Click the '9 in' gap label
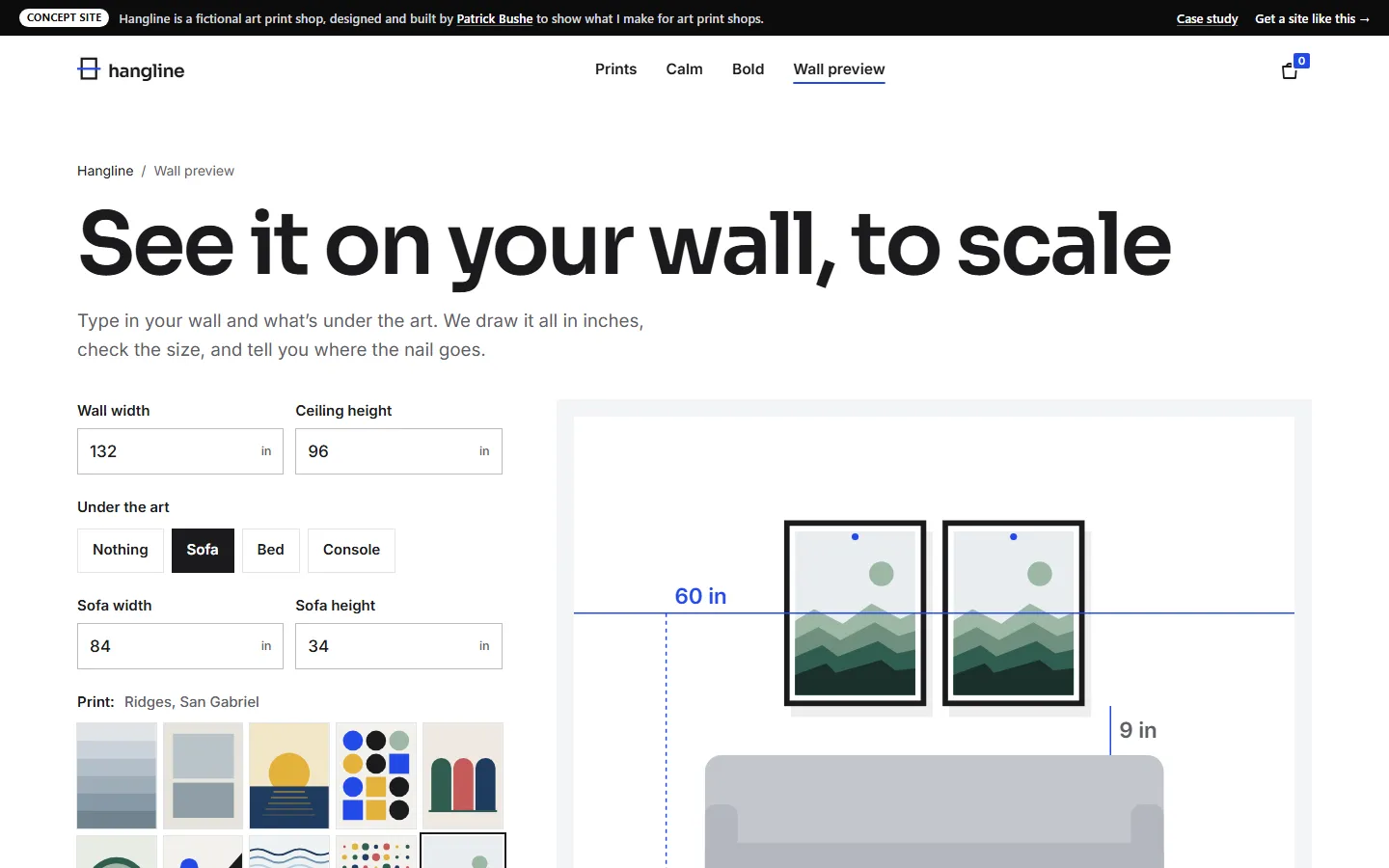The width and height of the screenshot is (1389, 868). click(1138, 730)
